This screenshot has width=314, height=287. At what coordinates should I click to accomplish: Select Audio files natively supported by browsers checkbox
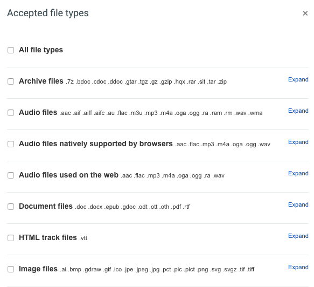click(x=11, y=144)
